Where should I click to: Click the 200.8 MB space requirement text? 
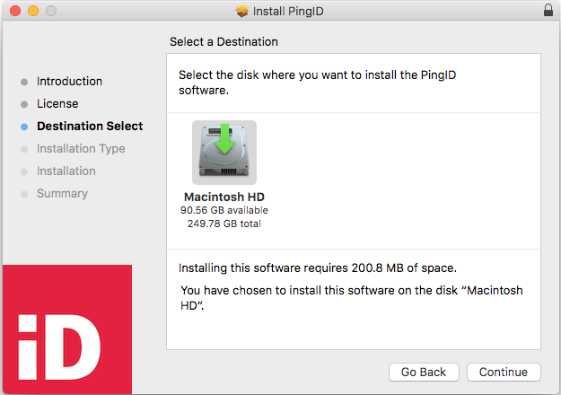click(x=317, y=268)
